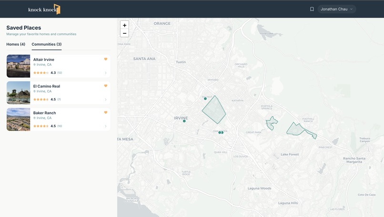Click the Altair Irvine community title
The width and height of the screenshot is (384, 217).
pyautogui.click(x=43, y=59)
